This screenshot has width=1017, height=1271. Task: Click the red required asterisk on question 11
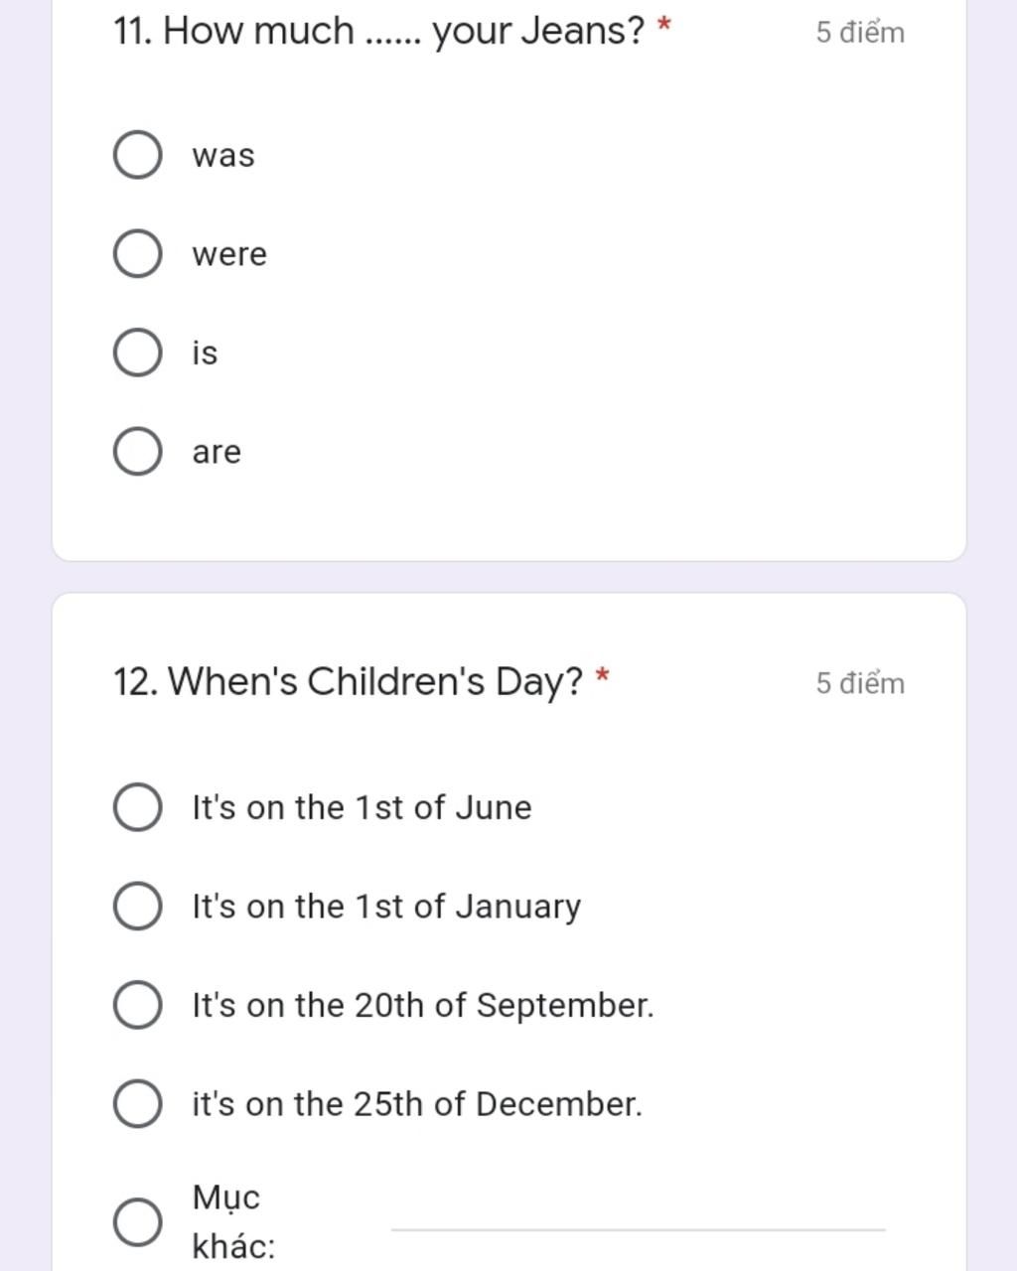point(663,26)
